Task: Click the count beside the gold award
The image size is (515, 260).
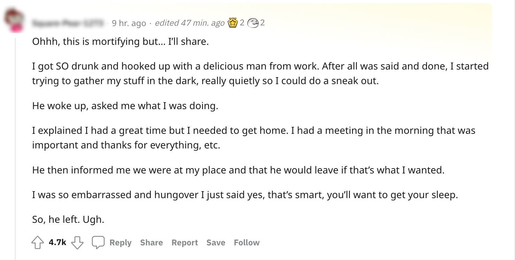Action: click(x=242, y=23)
